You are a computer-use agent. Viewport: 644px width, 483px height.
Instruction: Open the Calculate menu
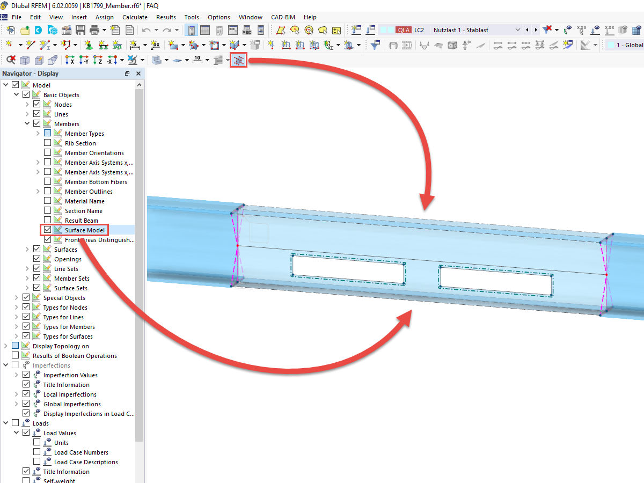coord(135,17)
